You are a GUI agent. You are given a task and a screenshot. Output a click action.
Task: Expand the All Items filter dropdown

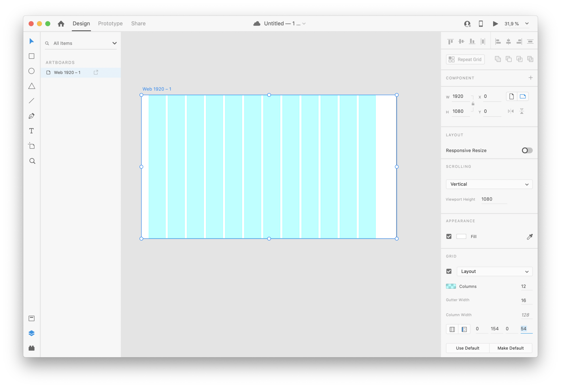pyautogui.click(x=114, y=43)
